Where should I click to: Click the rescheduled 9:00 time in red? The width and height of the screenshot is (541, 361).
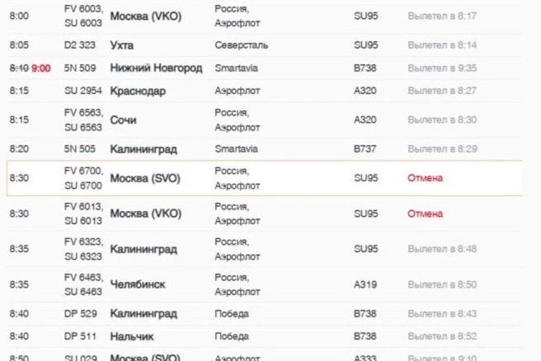coord(41,68)
